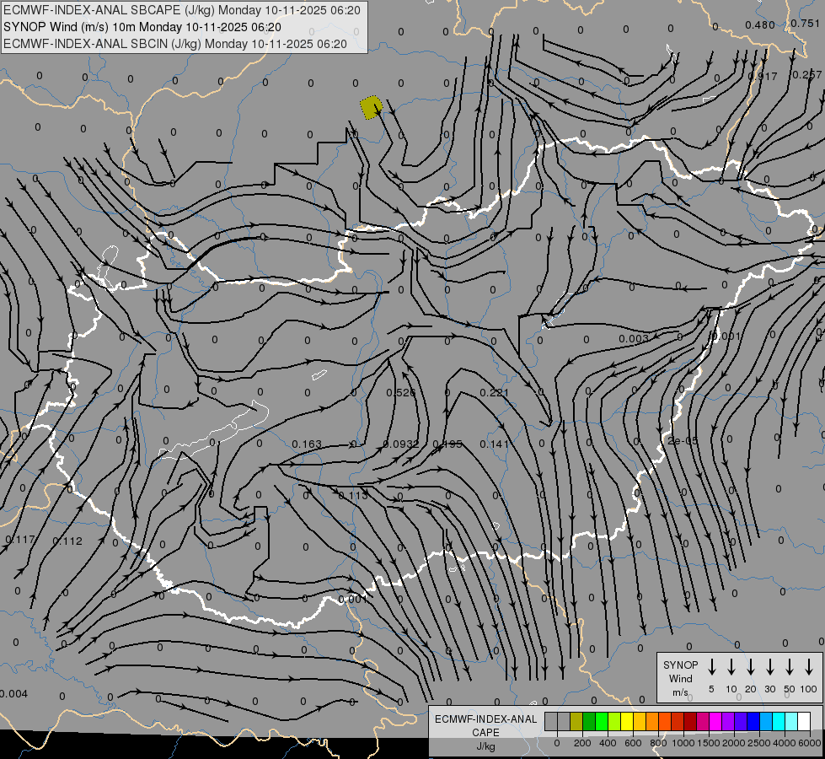This screenshot has width=825, height=759.
Task: Click the 5 m/s wind arrow in legend
Action: [711, 667]
